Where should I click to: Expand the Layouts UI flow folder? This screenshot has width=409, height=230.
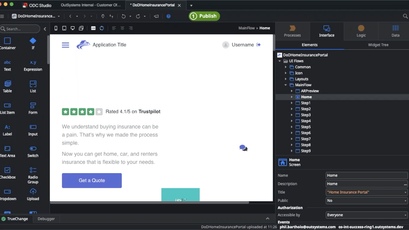[x=286, y=79]
